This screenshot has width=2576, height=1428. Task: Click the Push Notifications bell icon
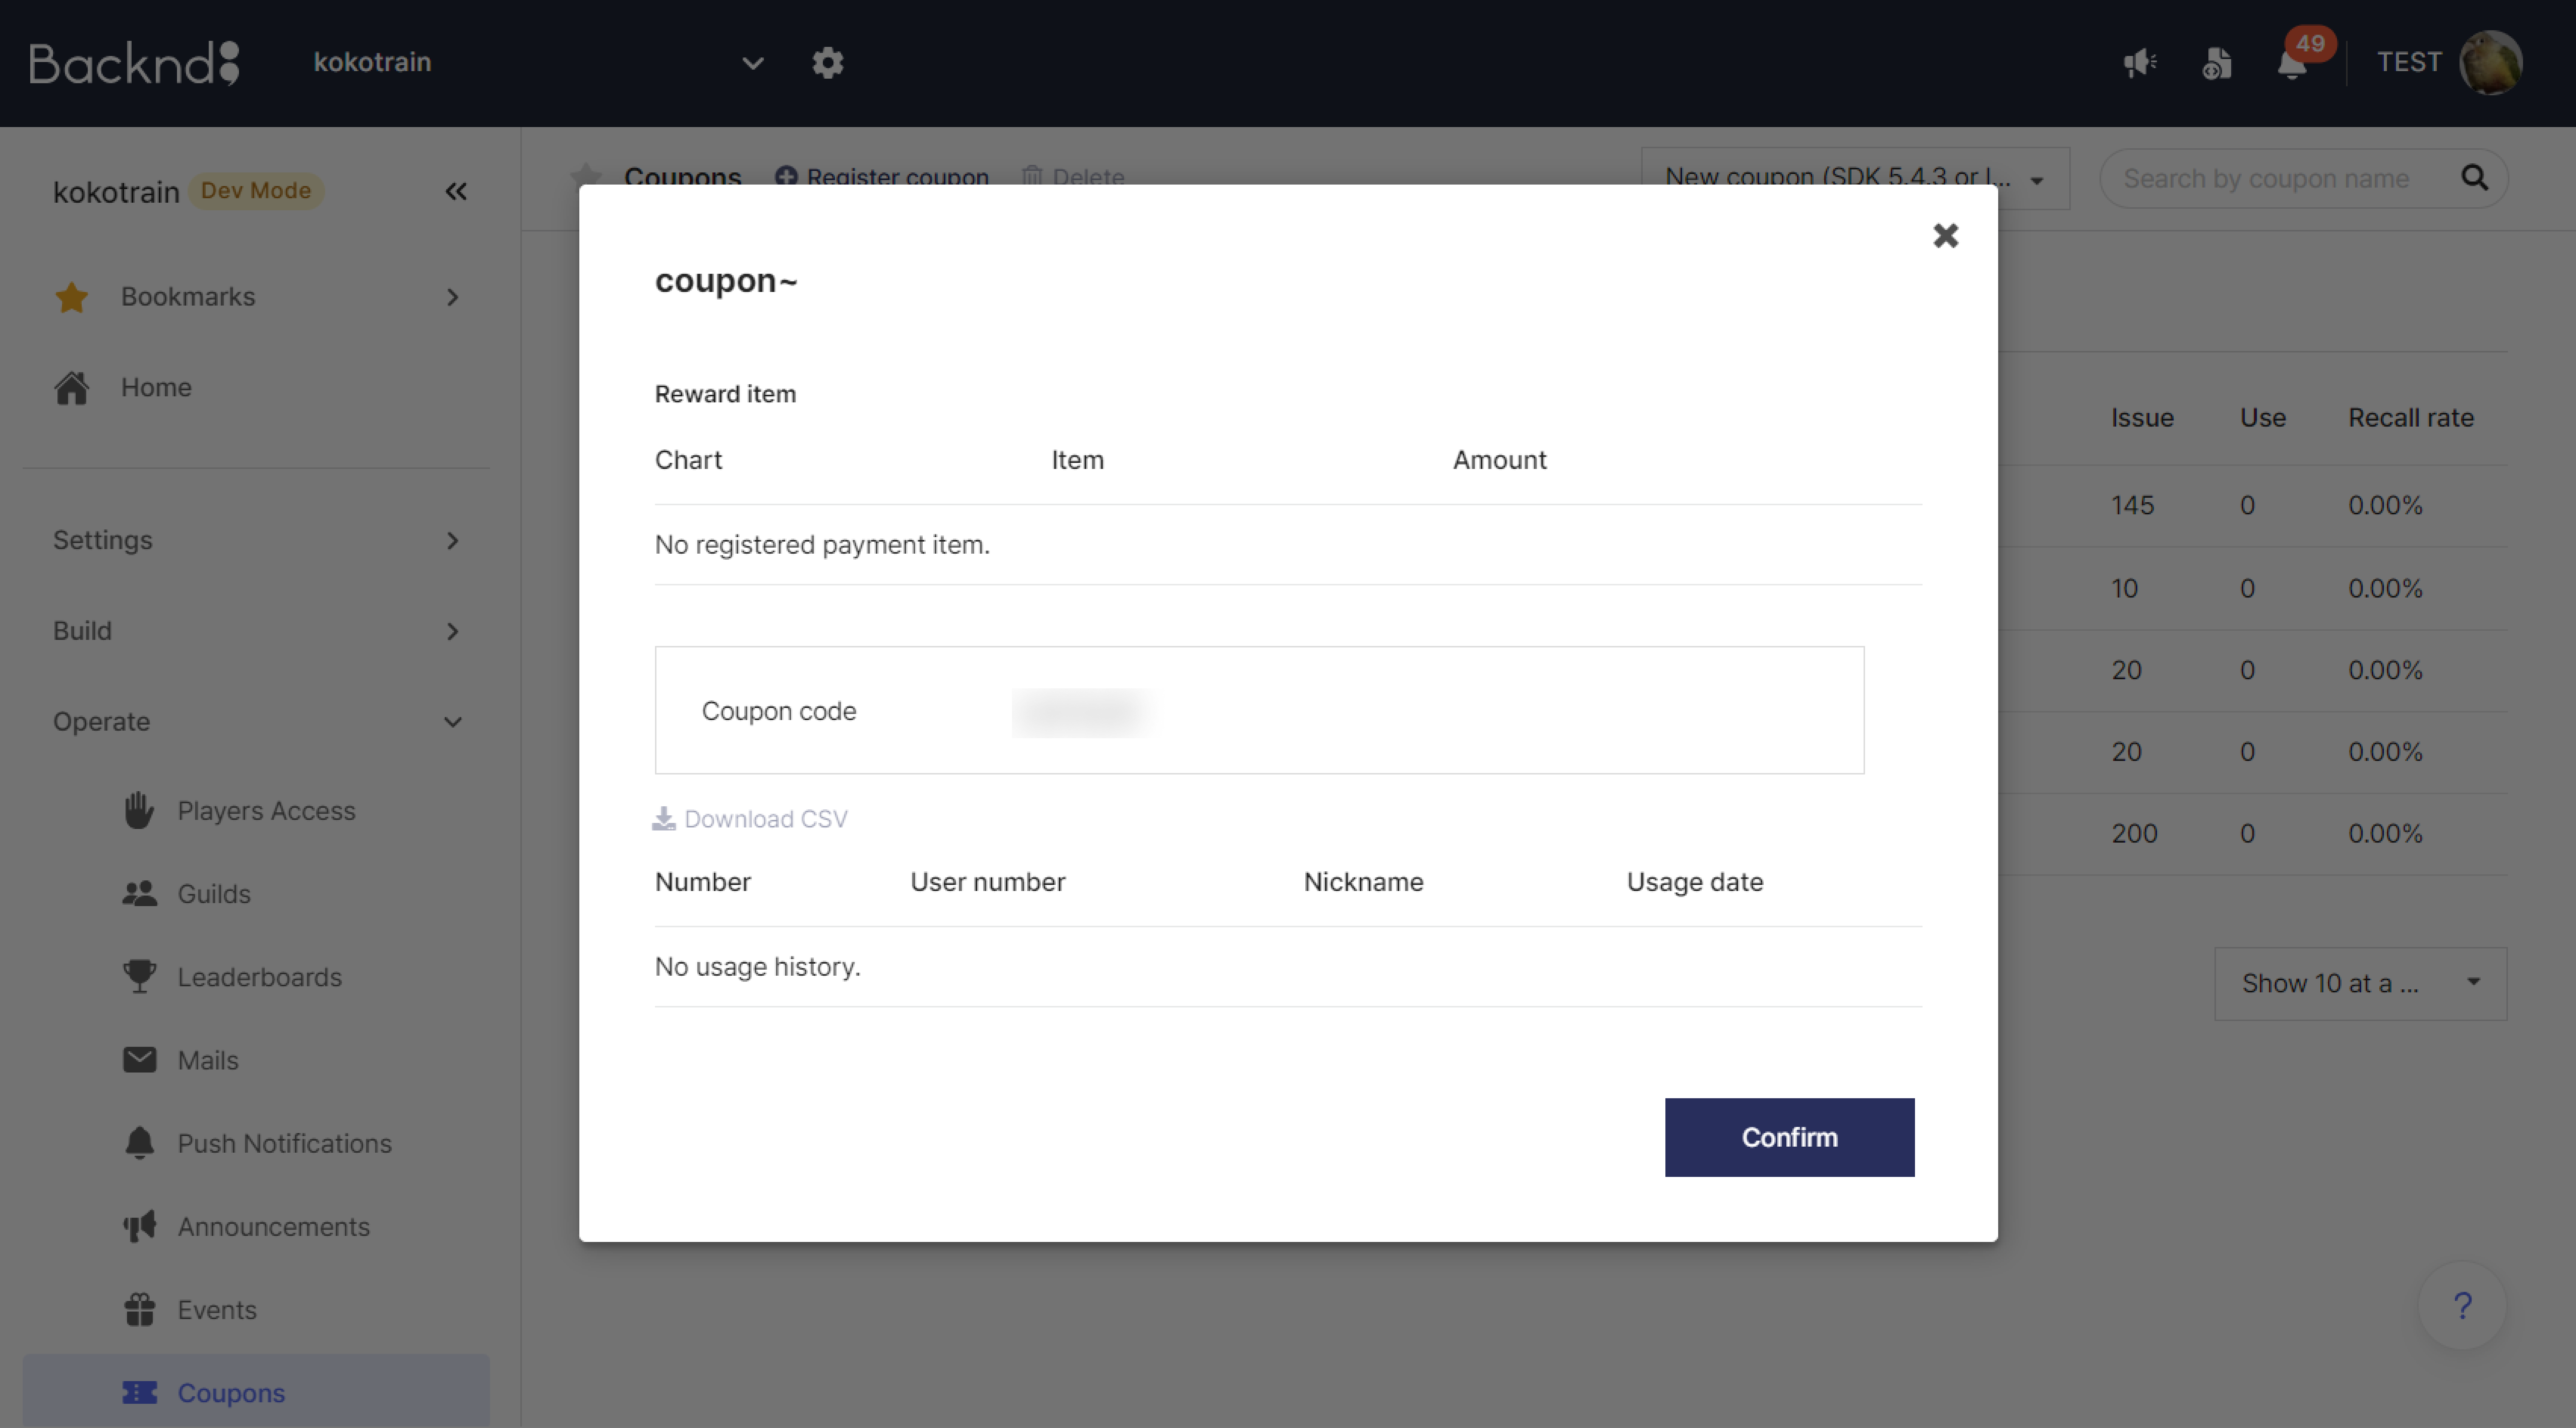click(139, 1142)
